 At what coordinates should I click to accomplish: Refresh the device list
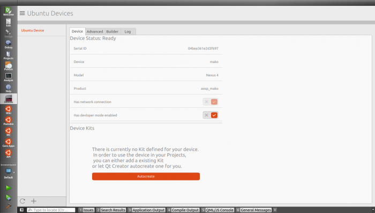[22, 201]
